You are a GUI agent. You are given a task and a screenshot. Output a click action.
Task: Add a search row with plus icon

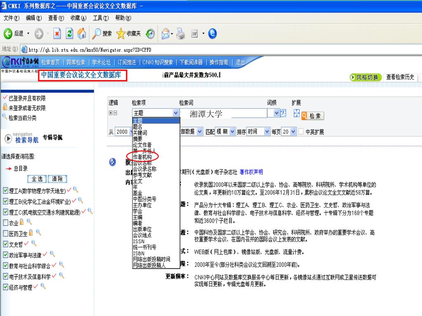pos(110,113)
